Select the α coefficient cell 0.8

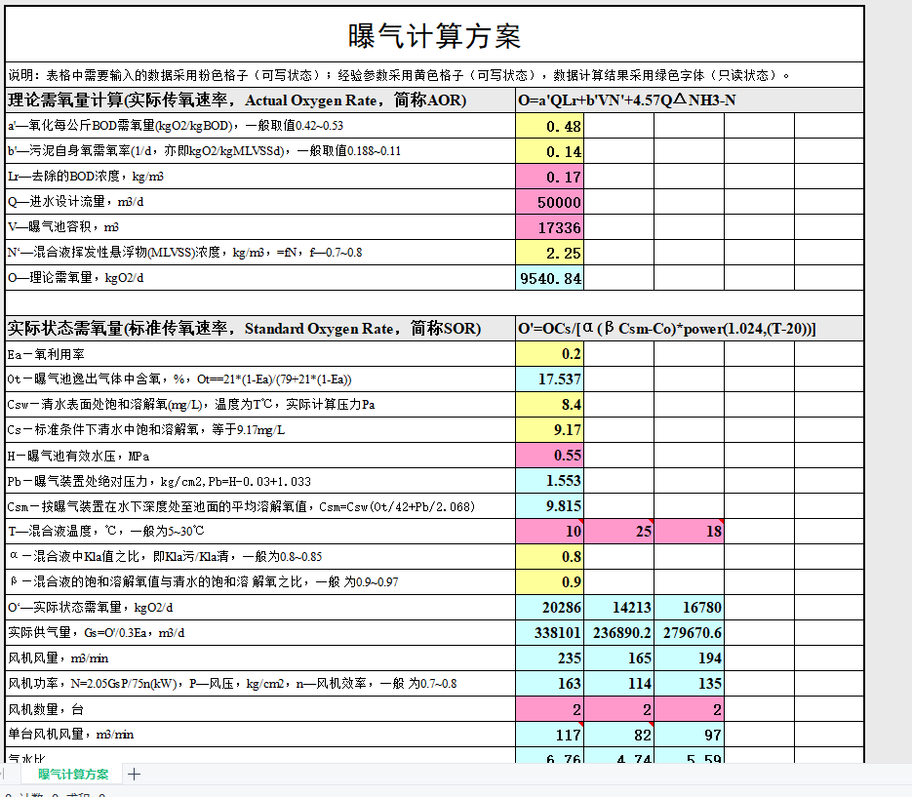550,557
